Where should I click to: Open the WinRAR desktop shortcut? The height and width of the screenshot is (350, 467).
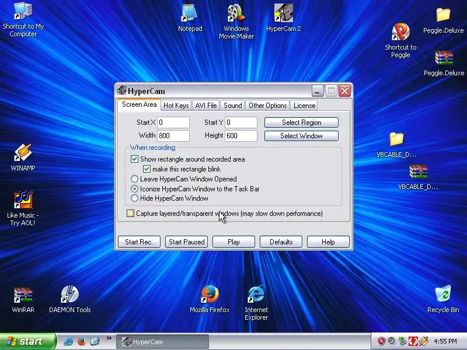23,299
